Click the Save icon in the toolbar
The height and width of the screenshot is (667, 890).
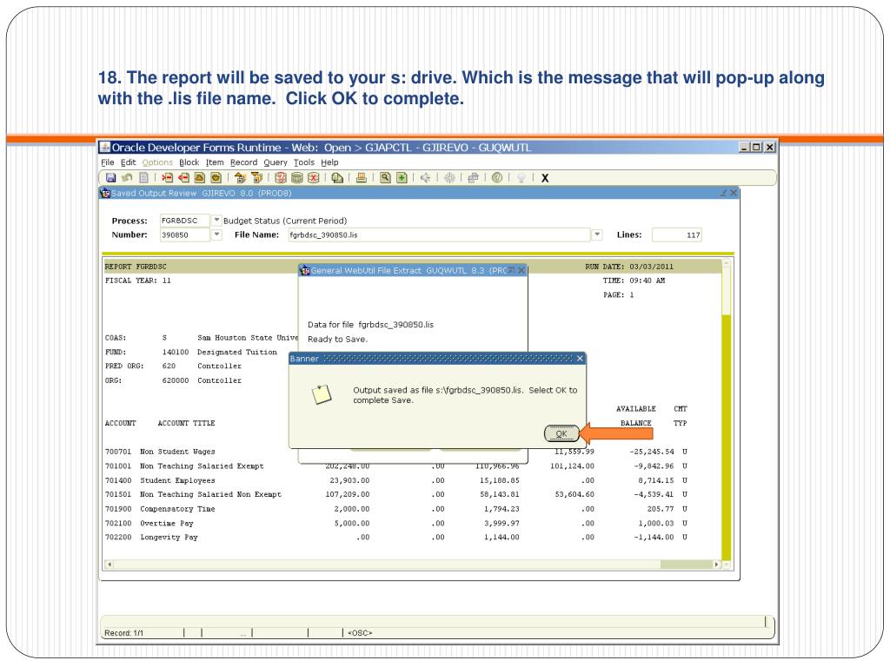click(110, 177)
